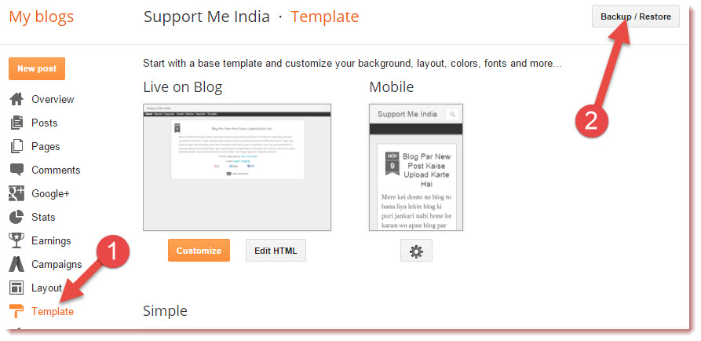Select the Stats pie chart icon
Image resolution: width=701 pixels, height=341 pixels.
16,217
